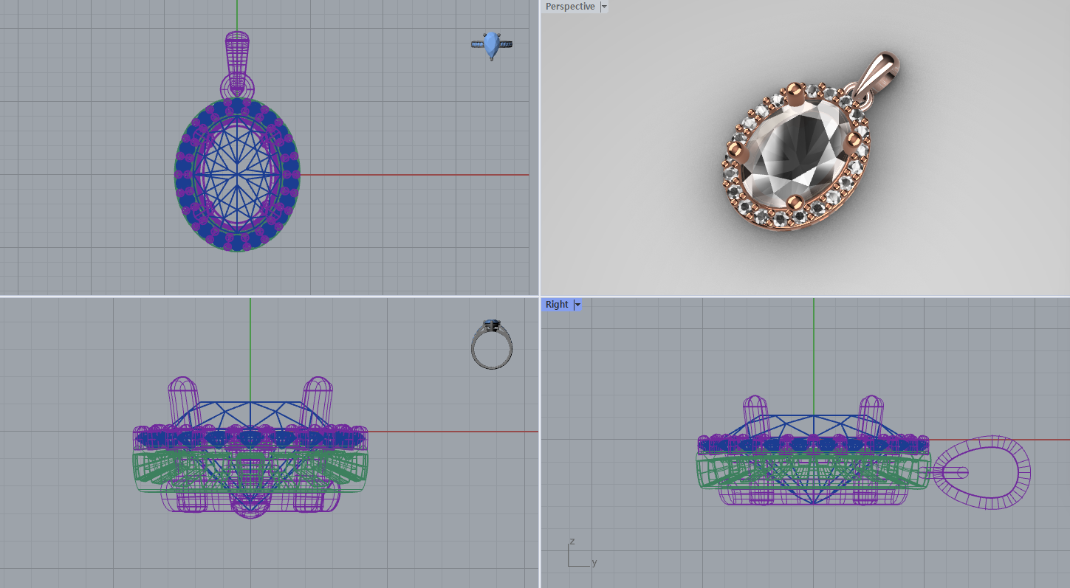
Task: Expand the Right viewport menu arrow
Action: click(x=577, y=305)
